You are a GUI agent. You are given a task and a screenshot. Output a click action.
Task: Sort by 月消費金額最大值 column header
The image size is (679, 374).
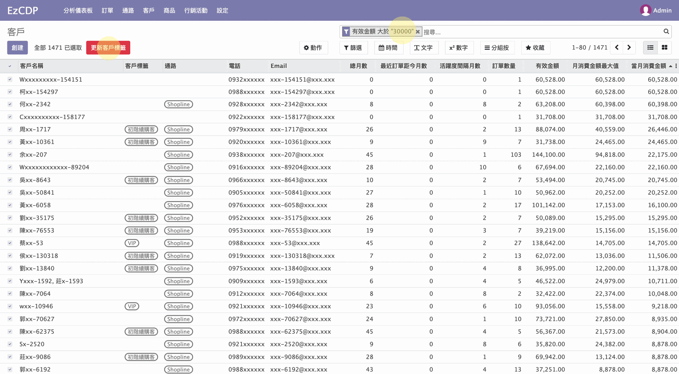coord(595,66)
